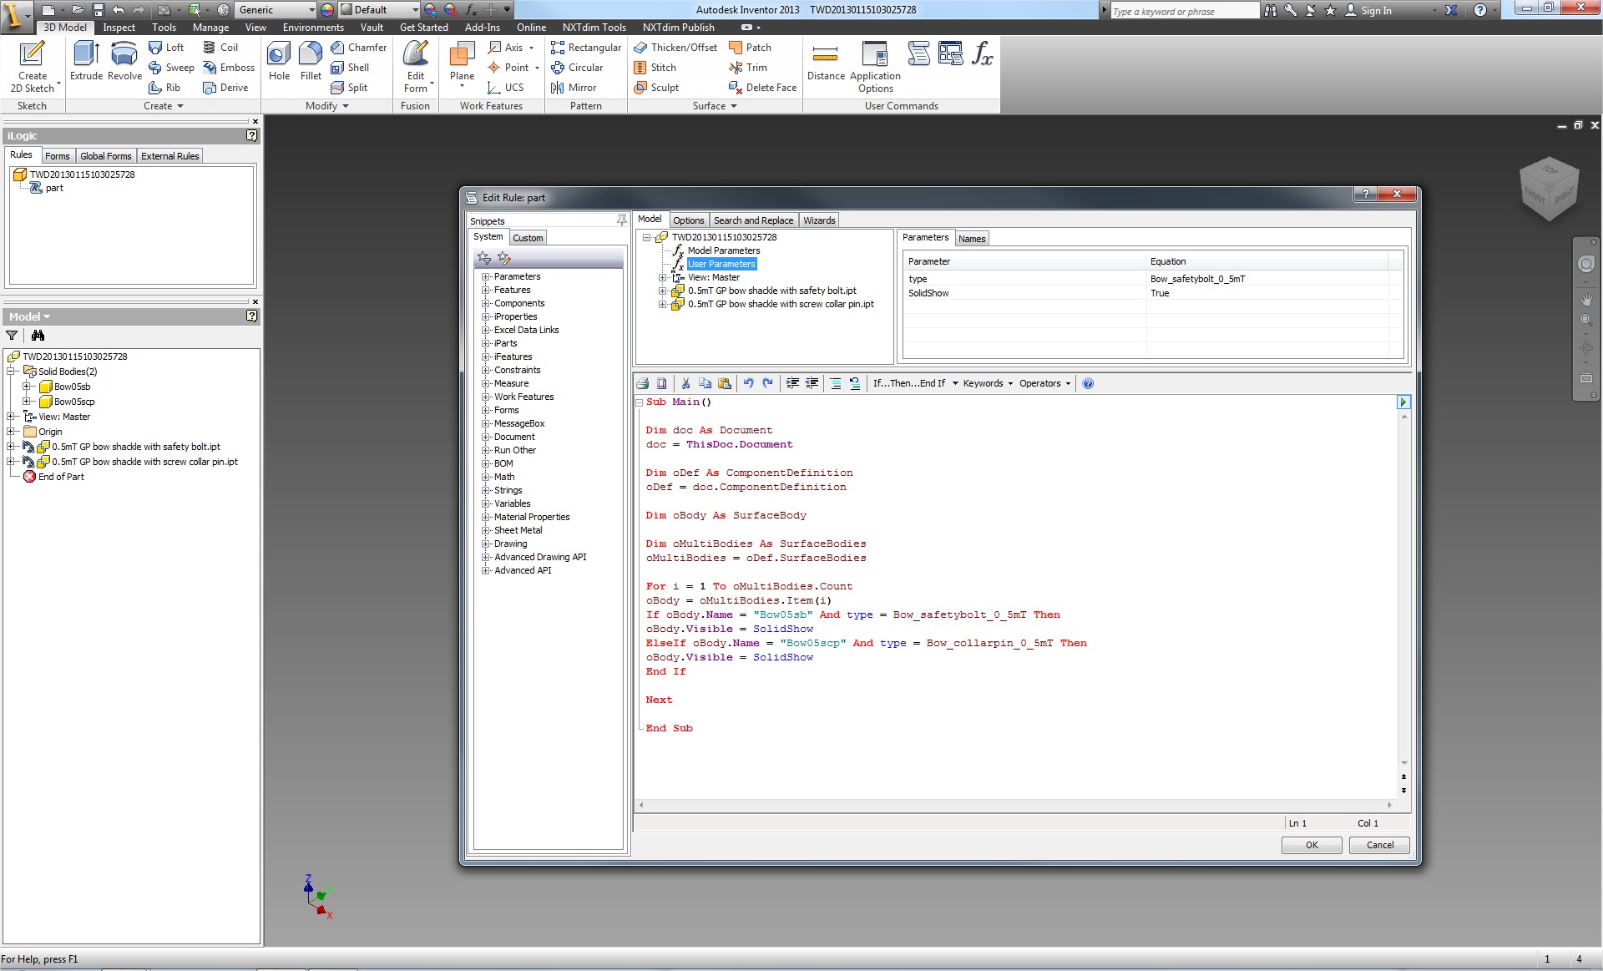
Task: Click the ViewCube in the viewport
Action: 1549,189
